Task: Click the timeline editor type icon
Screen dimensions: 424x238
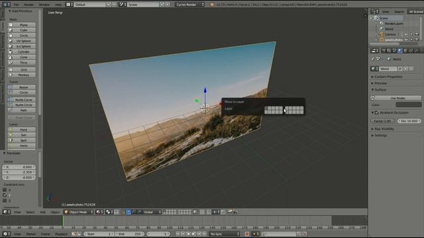Action: [x=6, y=234]
